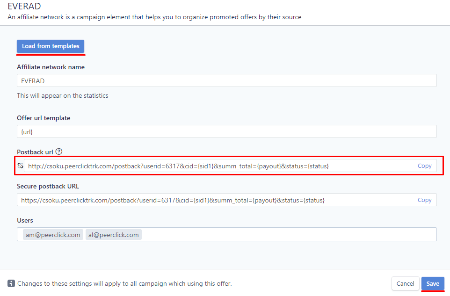Select the http Postback url text

(x=178, y=166)
